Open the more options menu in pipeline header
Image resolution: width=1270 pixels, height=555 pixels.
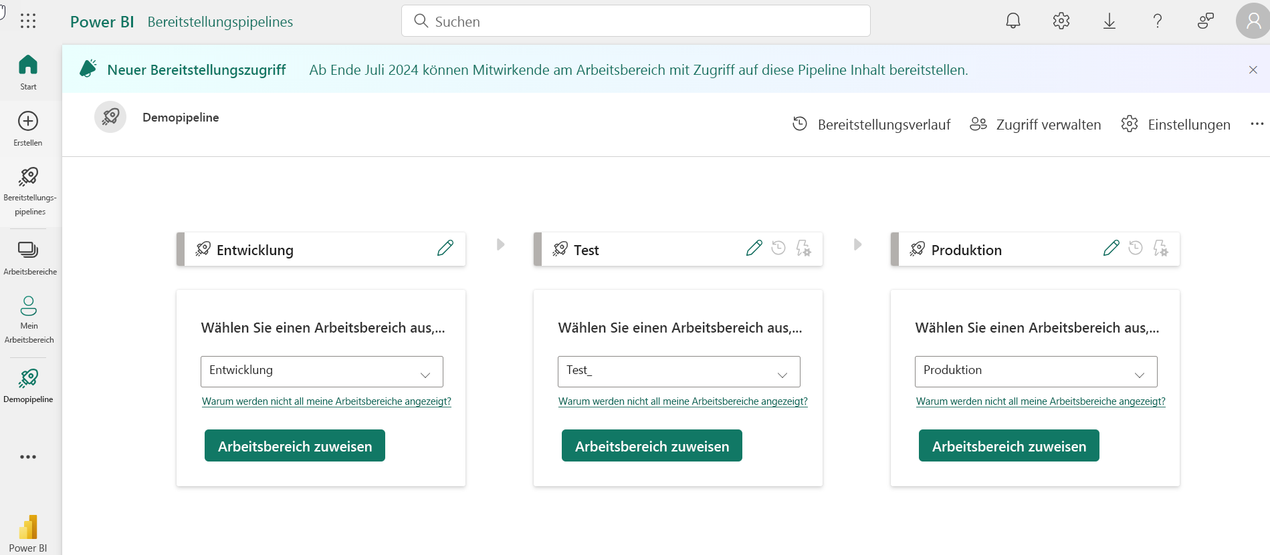click(1258, 124)
